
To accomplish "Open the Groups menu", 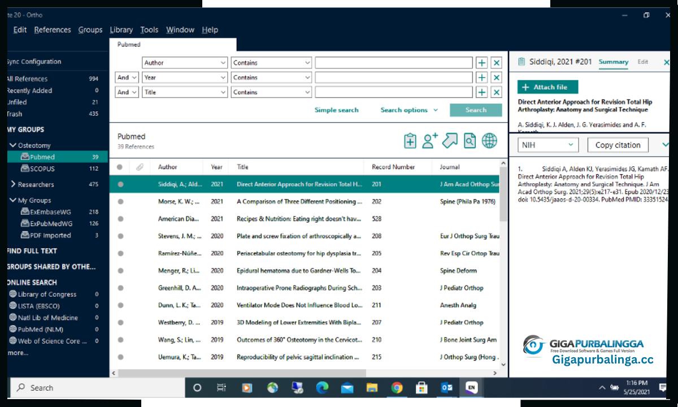I will pos(90,30).
